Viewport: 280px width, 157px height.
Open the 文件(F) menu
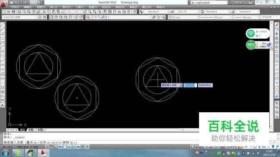15,7
